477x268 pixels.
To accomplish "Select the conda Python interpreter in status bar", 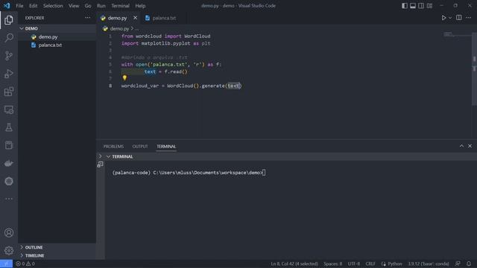I will point(429,264).
